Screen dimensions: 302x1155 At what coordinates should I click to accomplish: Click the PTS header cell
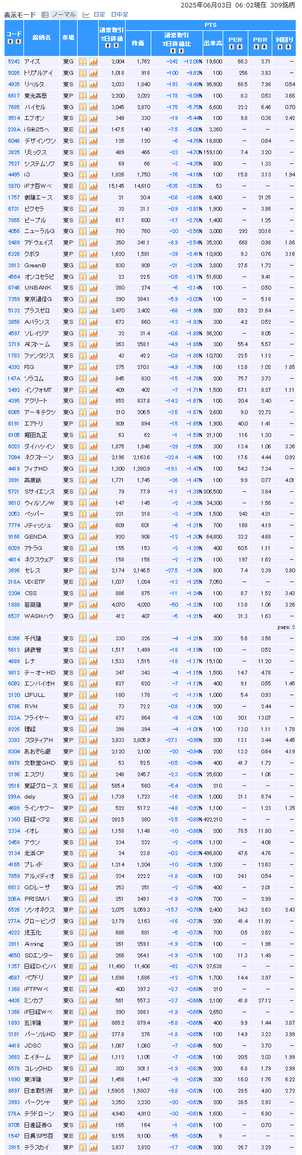pyautogui.click(x=211, y=25)
